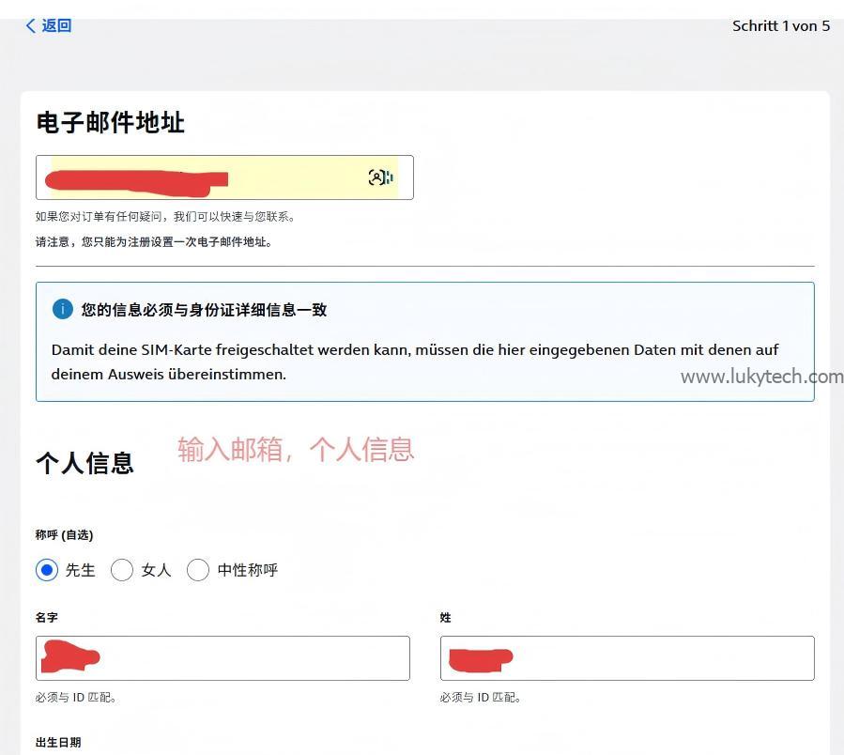Click the 出生日期 label
This screenshot has width=844, height=755.
[57, 742]
